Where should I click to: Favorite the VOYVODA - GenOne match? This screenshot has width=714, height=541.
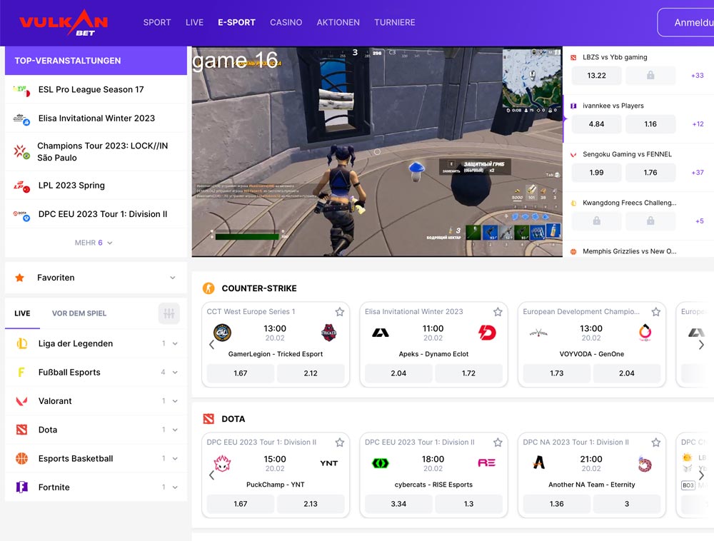655,312
